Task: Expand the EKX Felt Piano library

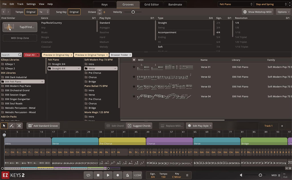Action: (42, 82)
